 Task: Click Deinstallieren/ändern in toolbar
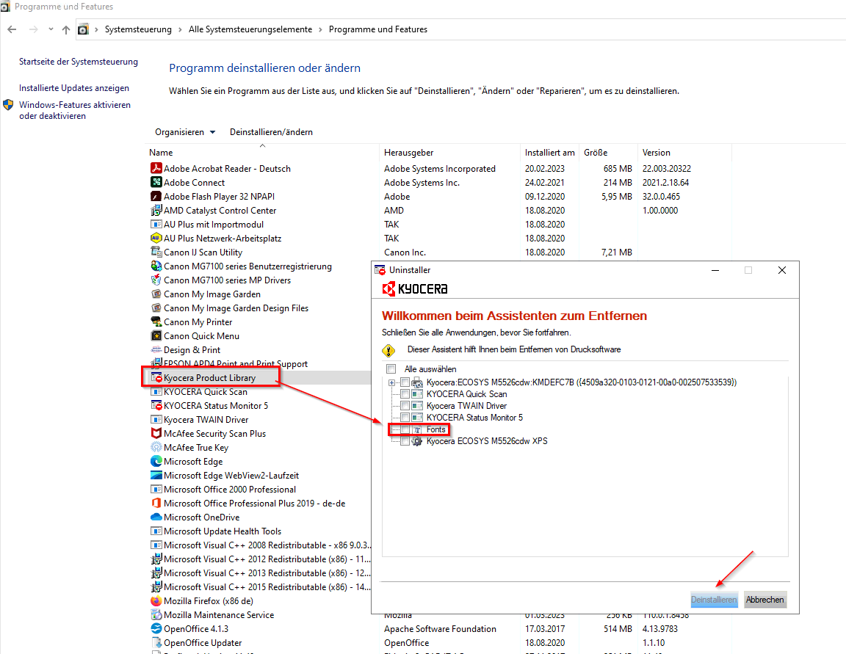271,132
